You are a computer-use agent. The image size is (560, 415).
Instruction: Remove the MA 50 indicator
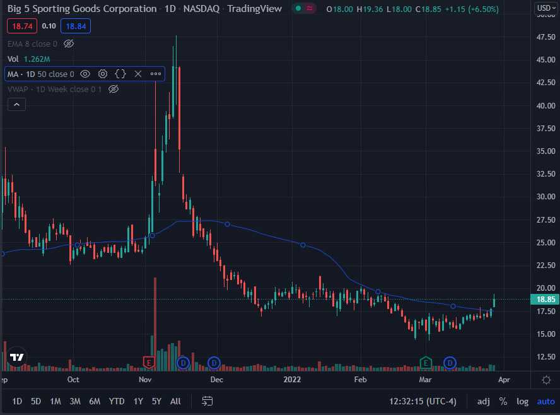[x=138, y=74]
